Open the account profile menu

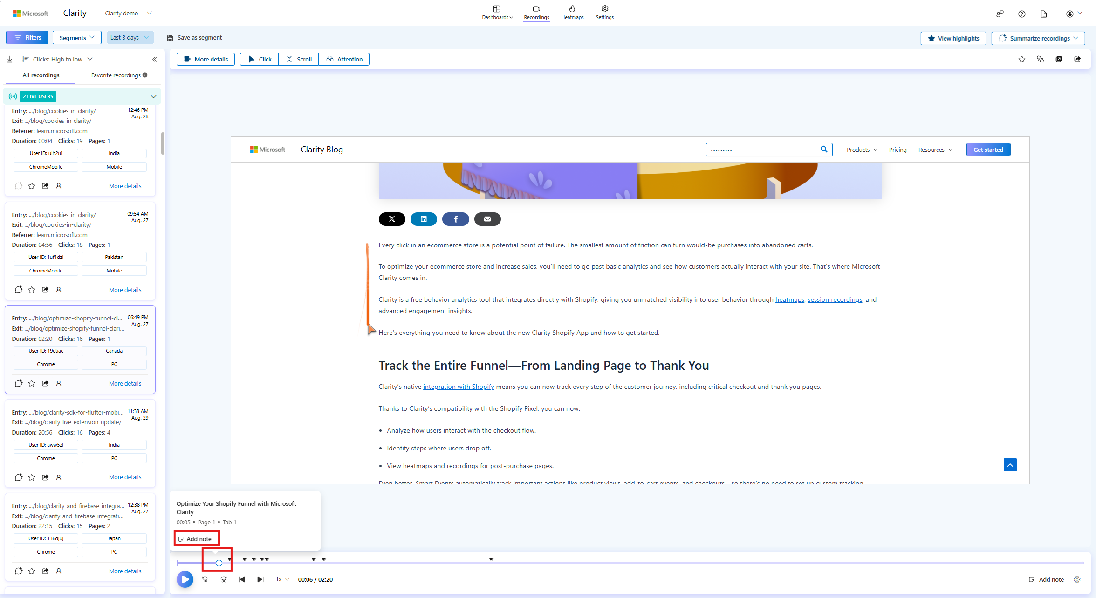coord(1074,14)
